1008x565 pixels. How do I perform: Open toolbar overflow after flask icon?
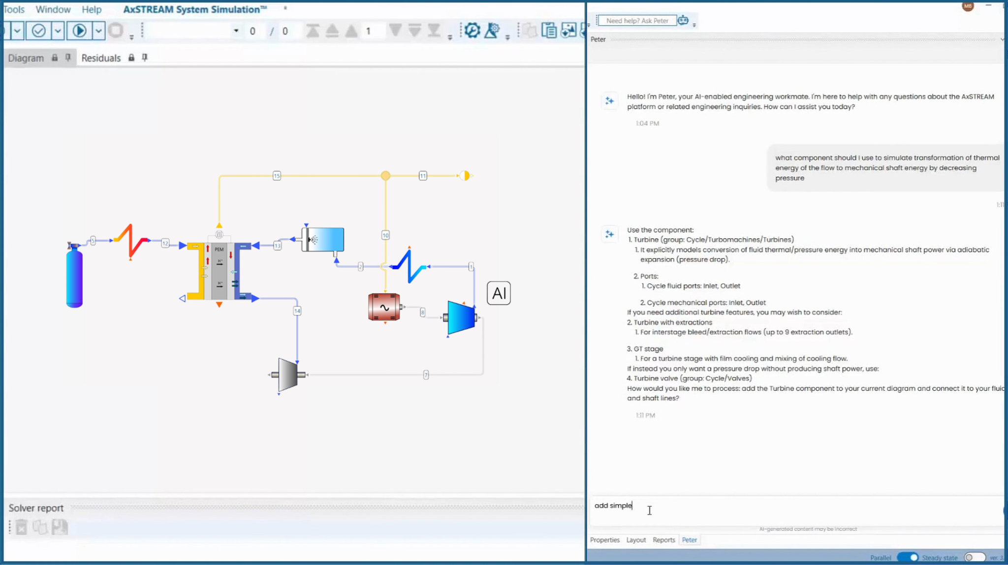coord(507,37)
